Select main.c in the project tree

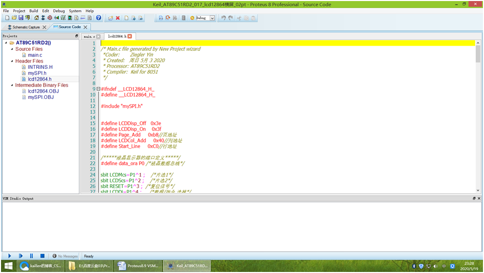35,55
